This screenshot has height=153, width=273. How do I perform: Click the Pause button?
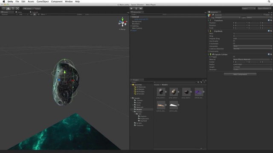[136, 8]
